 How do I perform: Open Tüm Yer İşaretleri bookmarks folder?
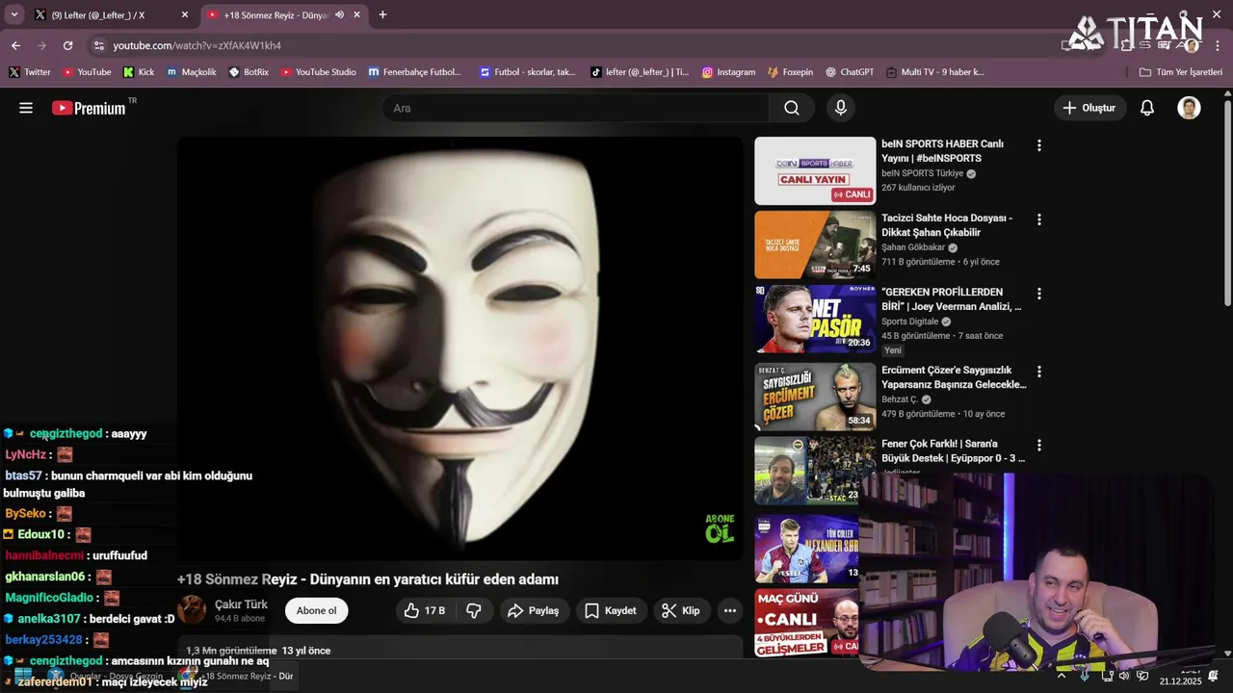[1180, 72]
